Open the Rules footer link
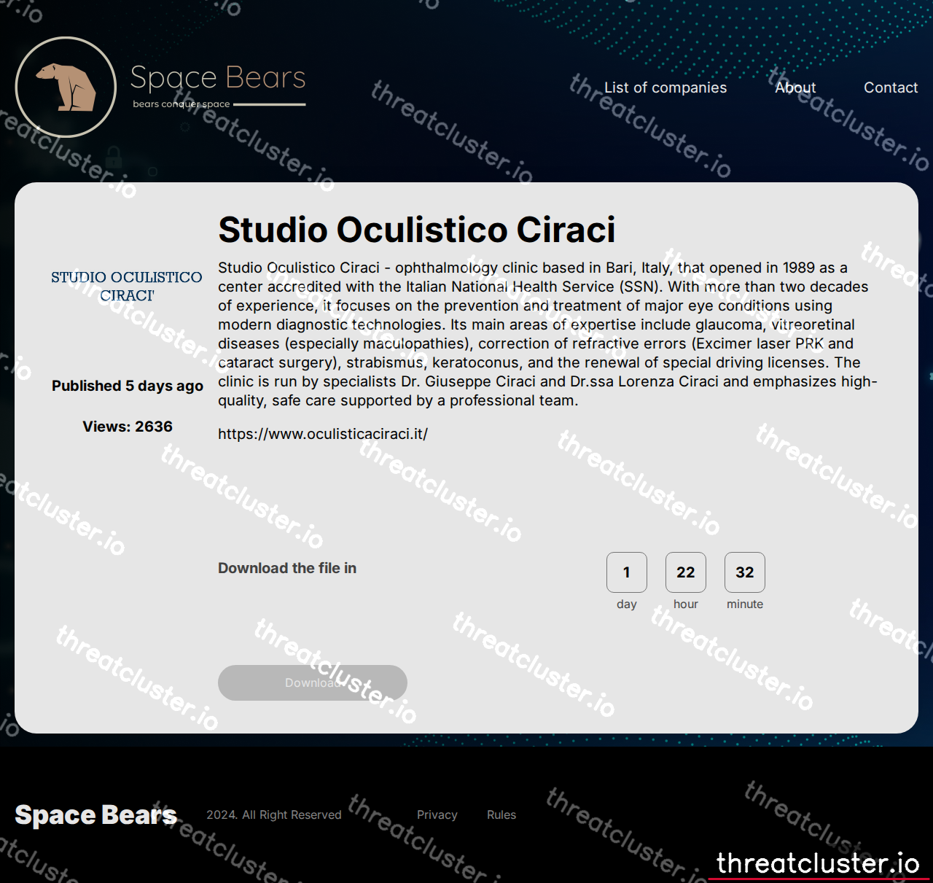The height and width of the screenshot is (883, 933). [x=501, y=814]
